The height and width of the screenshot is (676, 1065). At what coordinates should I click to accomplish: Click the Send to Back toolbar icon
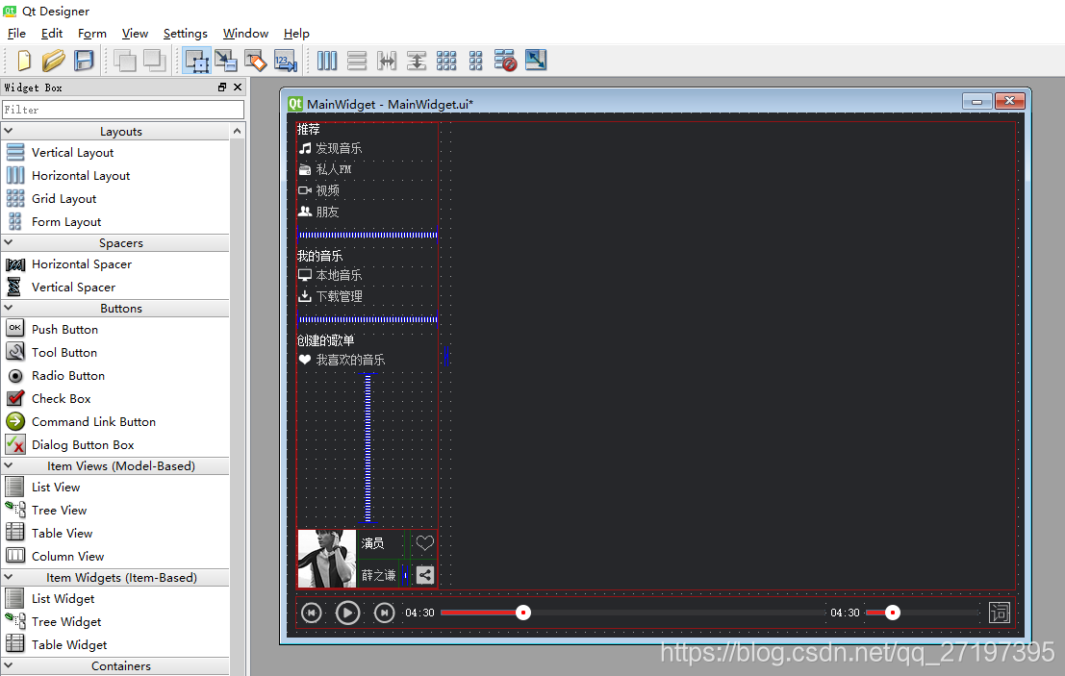(x=125, y=61)
